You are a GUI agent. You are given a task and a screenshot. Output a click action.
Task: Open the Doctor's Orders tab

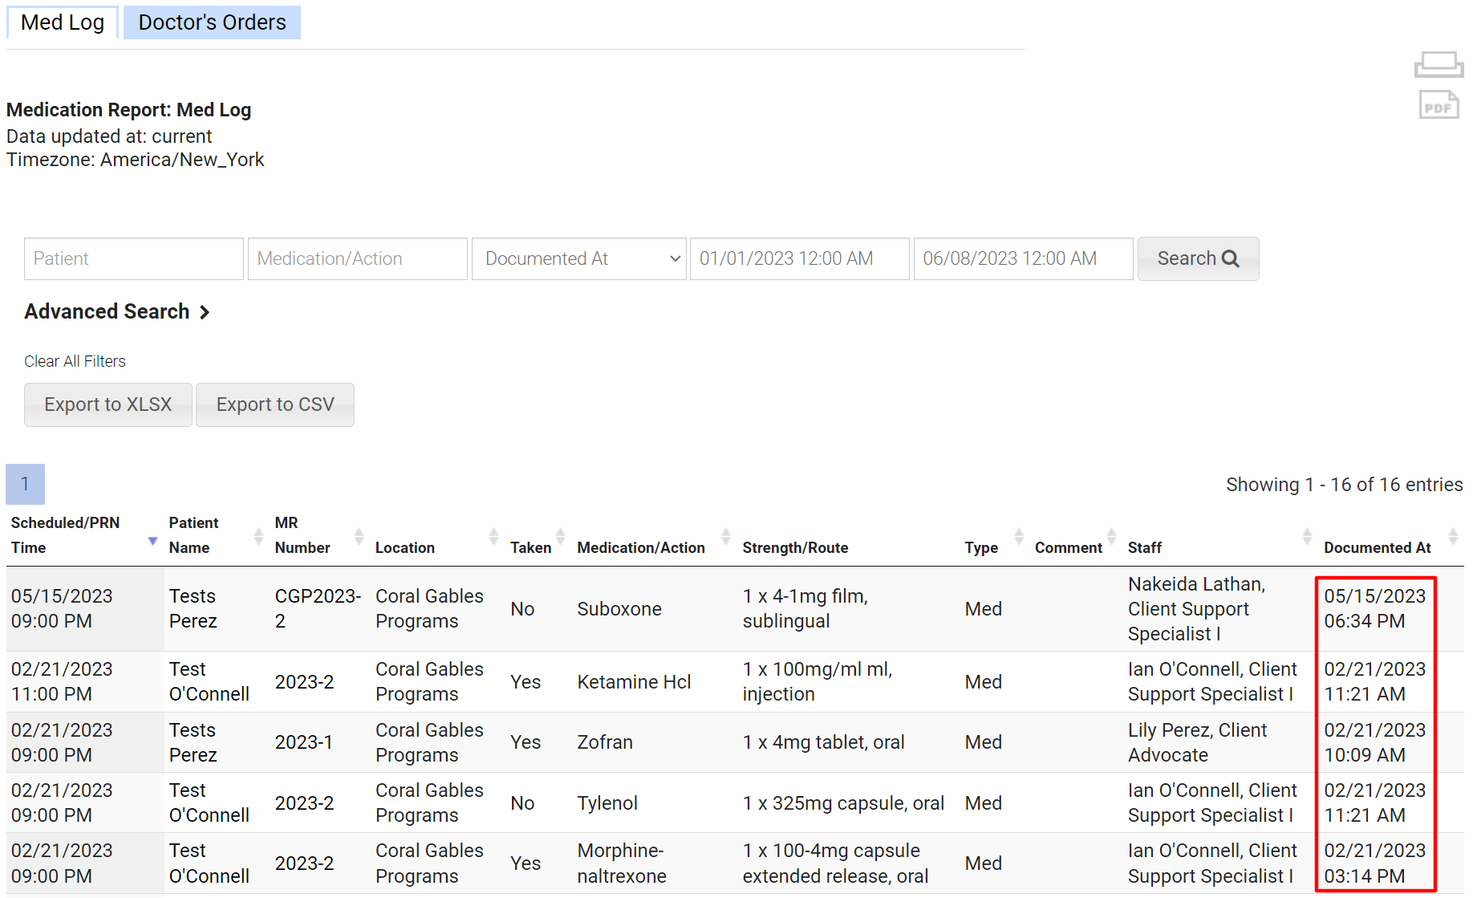212,22
